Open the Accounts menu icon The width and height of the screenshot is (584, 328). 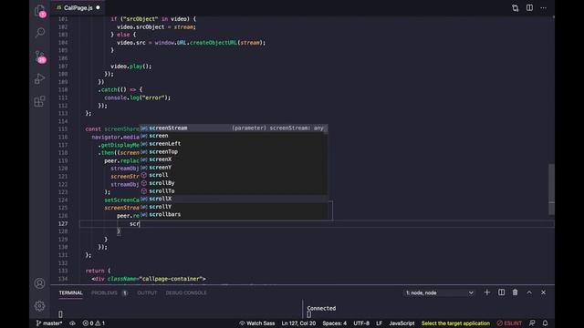pyautogui.click(x=39, y=283)
